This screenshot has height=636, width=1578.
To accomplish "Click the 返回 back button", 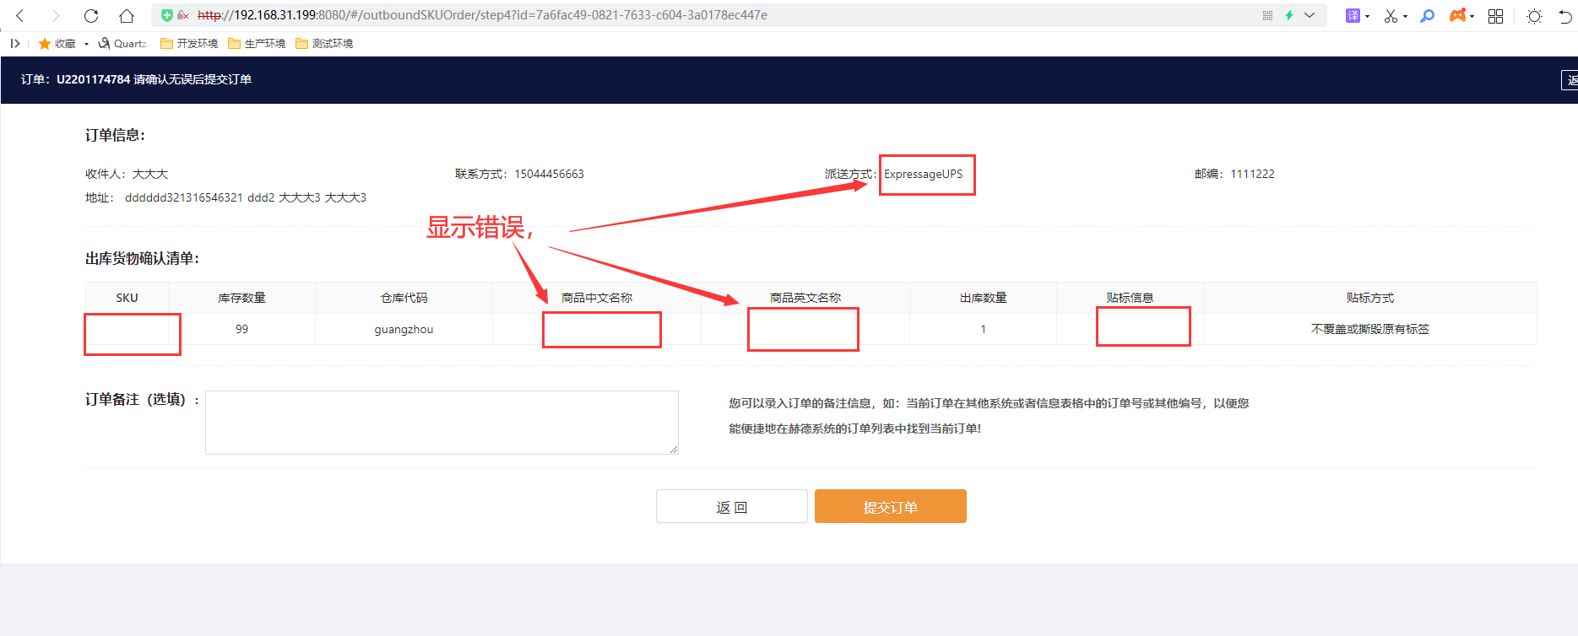I will point(731,506).
